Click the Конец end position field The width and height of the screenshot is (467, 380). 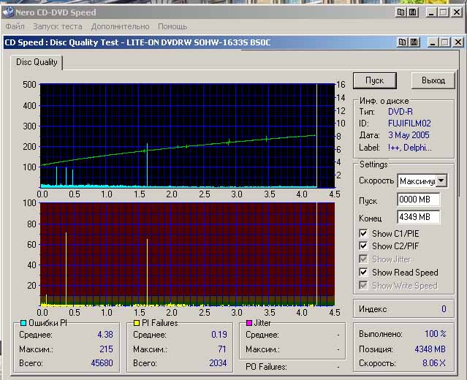[418, 217]
